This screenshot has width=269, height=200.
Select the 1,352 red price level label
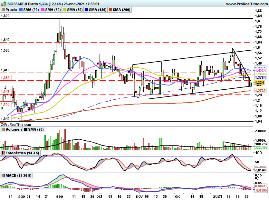coord(6,78)
